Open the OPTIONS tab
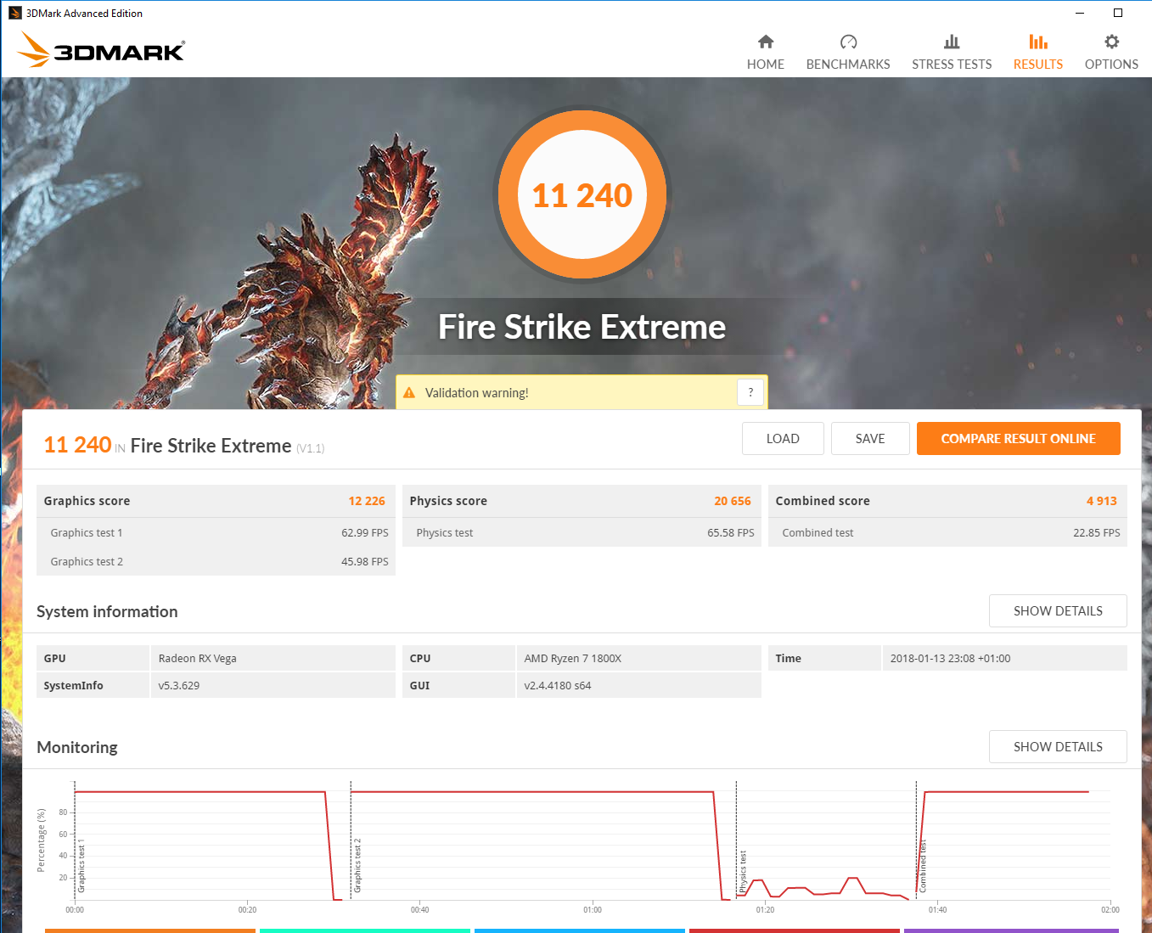1152x933 pixels. click(x=1111, y=52)
